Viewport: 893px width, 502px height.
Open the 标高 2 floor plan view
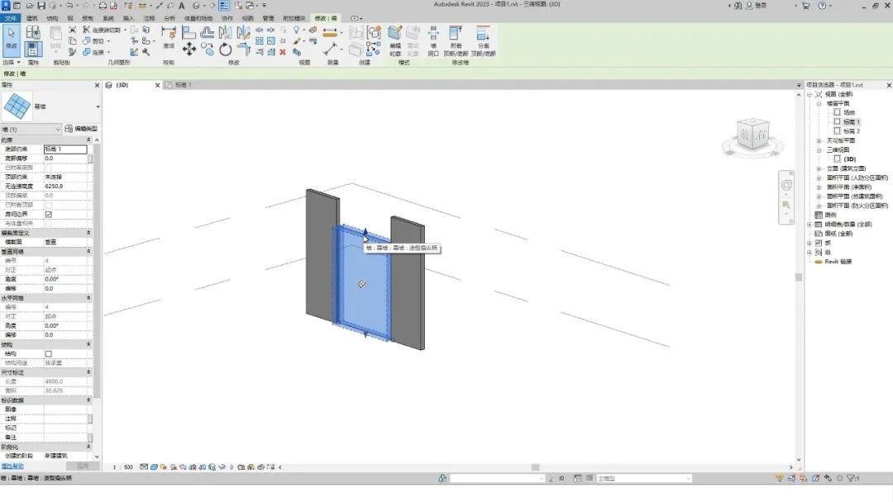[x=852, y=131]
